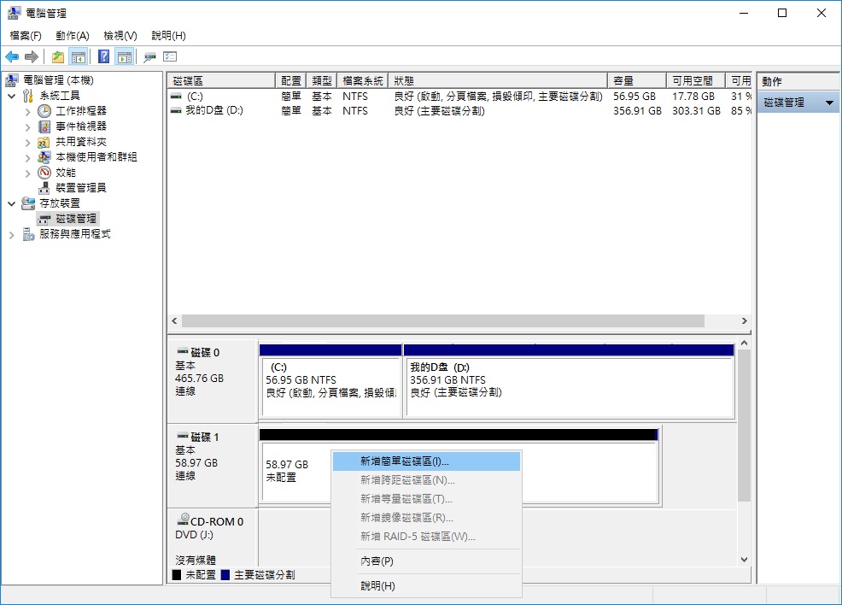Open the 磁碟管理 actions dropdown arrow

829,103
